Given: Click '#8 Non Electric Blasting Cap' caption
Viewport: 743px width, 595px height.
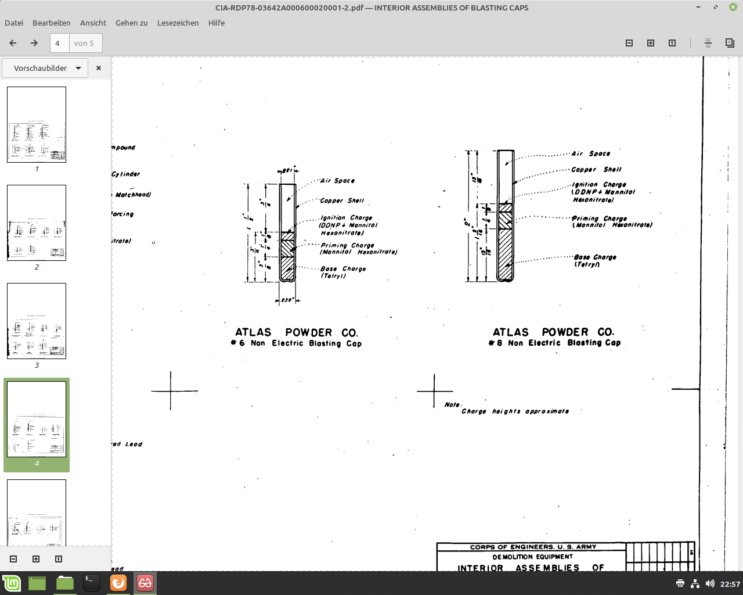Looking at the screenshot, I should 555,343.
